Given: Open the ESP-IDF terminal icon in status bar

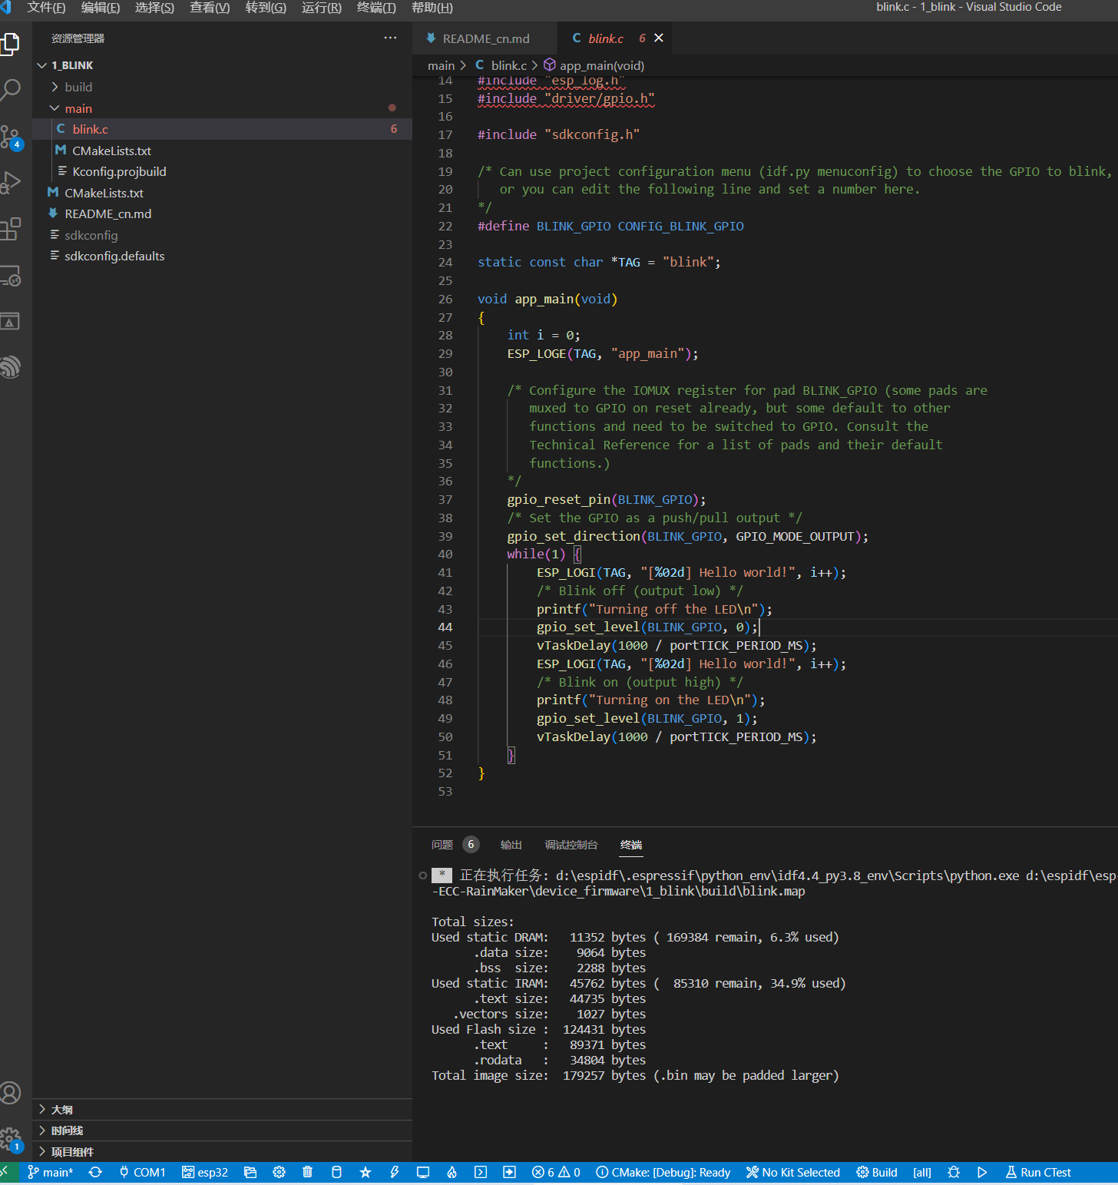Looking at the screenshot, I should [481, 1172].
